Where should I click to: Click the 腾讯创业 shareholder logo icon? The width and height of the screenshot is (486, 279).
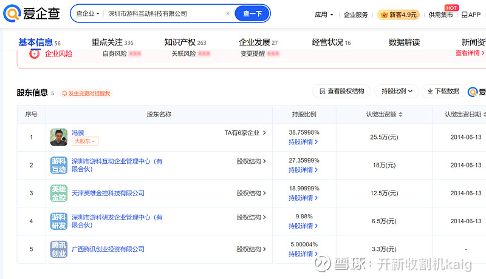pyautogui.click(x=59, y=249)
